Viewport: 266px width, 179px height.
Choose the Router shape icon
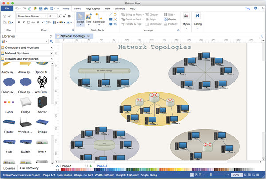coord(9,123)
